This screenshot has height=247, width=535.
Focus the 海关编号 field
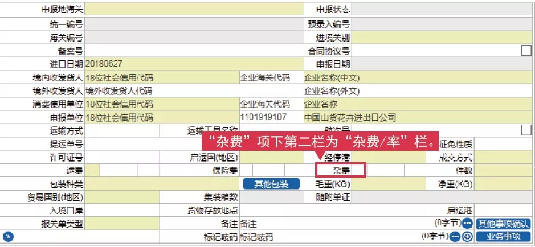pos(194,38)
